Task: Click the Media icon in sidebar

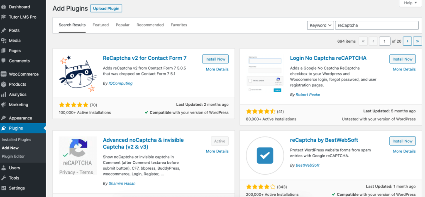Action: (3, 41)
